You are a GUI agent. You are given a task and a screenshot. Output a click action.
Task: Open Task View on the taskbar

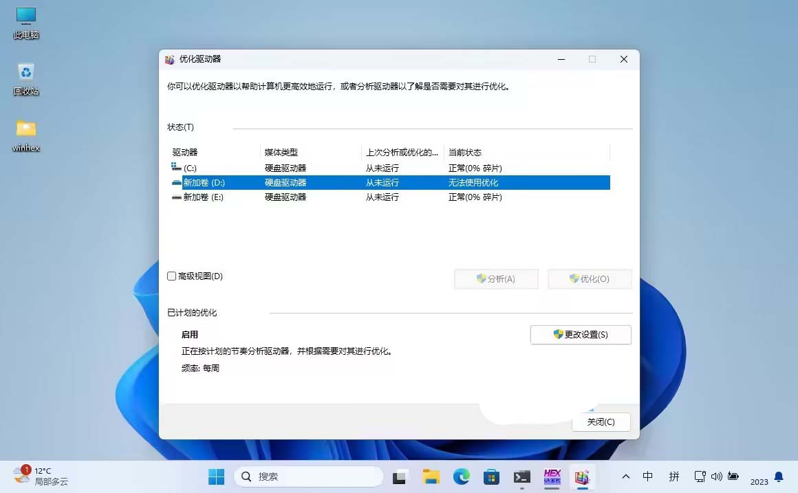point(399,477)
